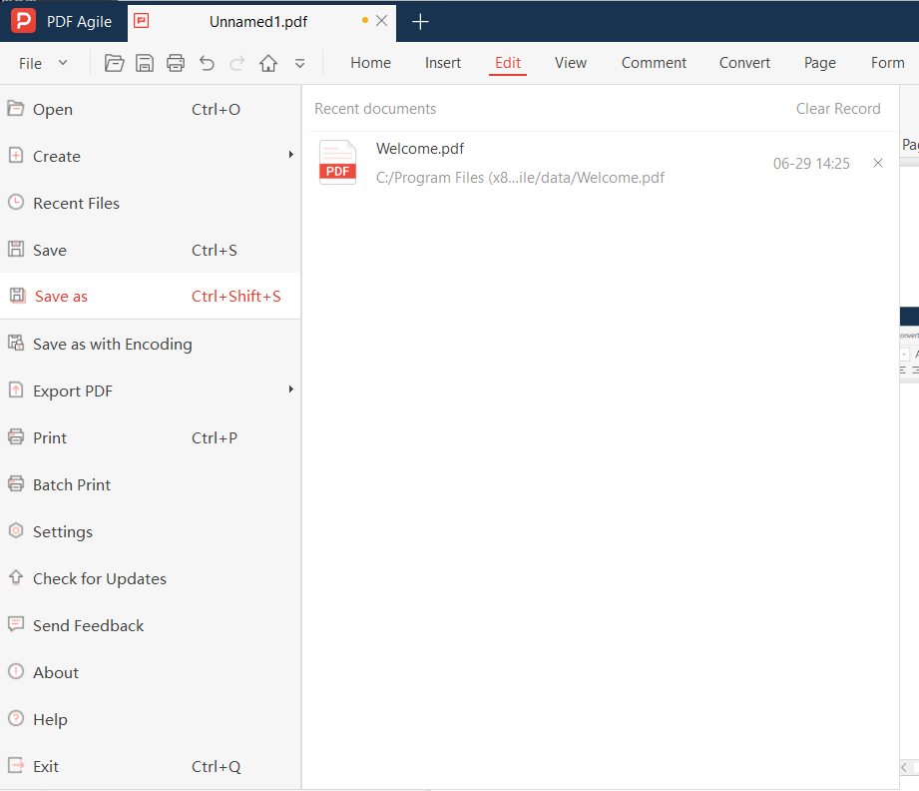The image size is (919, 791).
Task: Click the Open folder icon in menu
Action: click(16, 109)
